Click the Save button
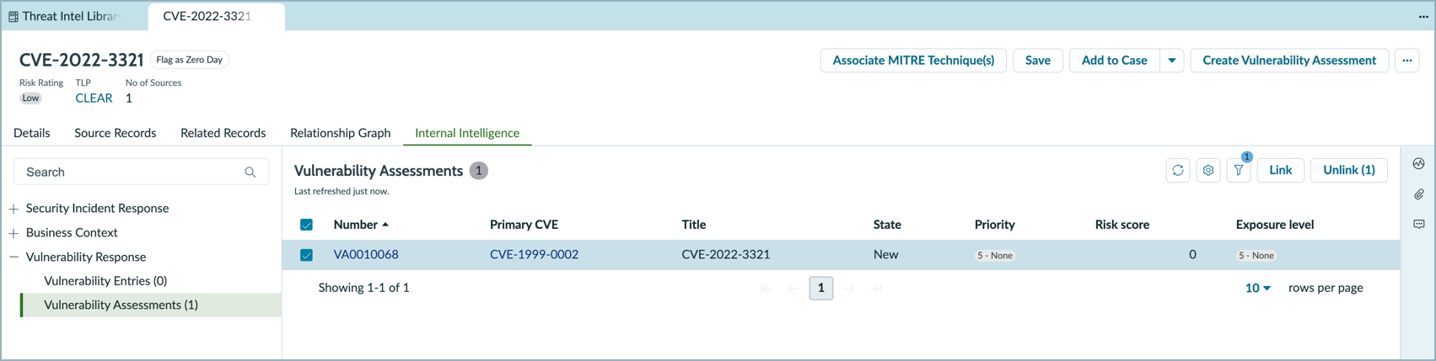 1038,61
